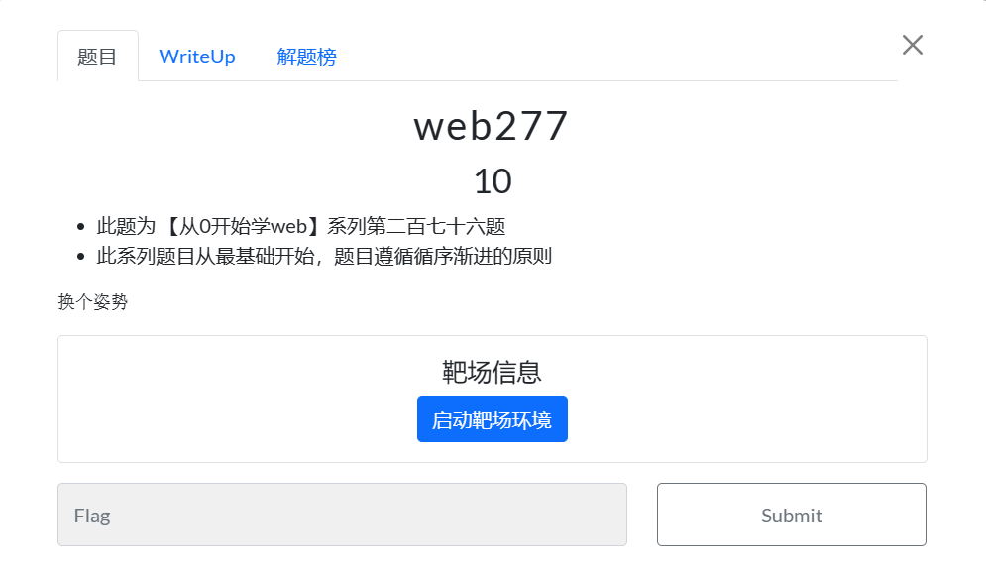Start the range via 启动靶场环境 button
The width and height of the screenshot is (986, 574).
[x=493, y=419]
